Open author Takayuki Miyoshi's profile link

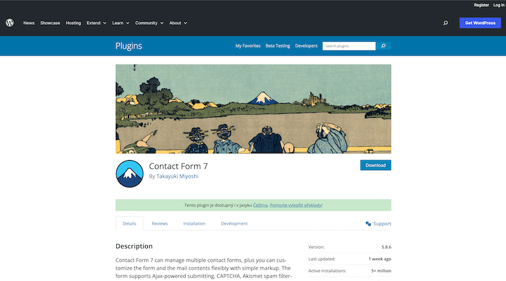pos(178,176)
